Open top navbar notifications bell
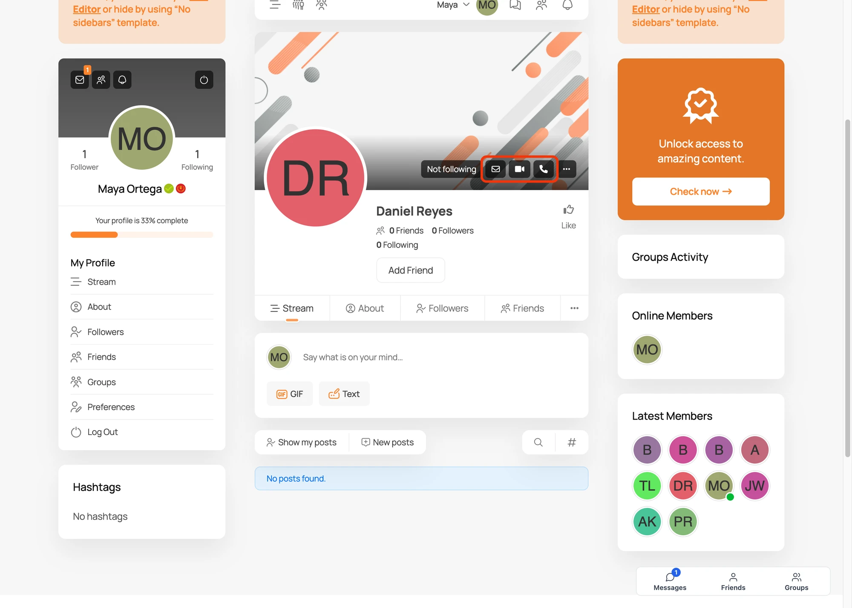 tap(567, 5)
